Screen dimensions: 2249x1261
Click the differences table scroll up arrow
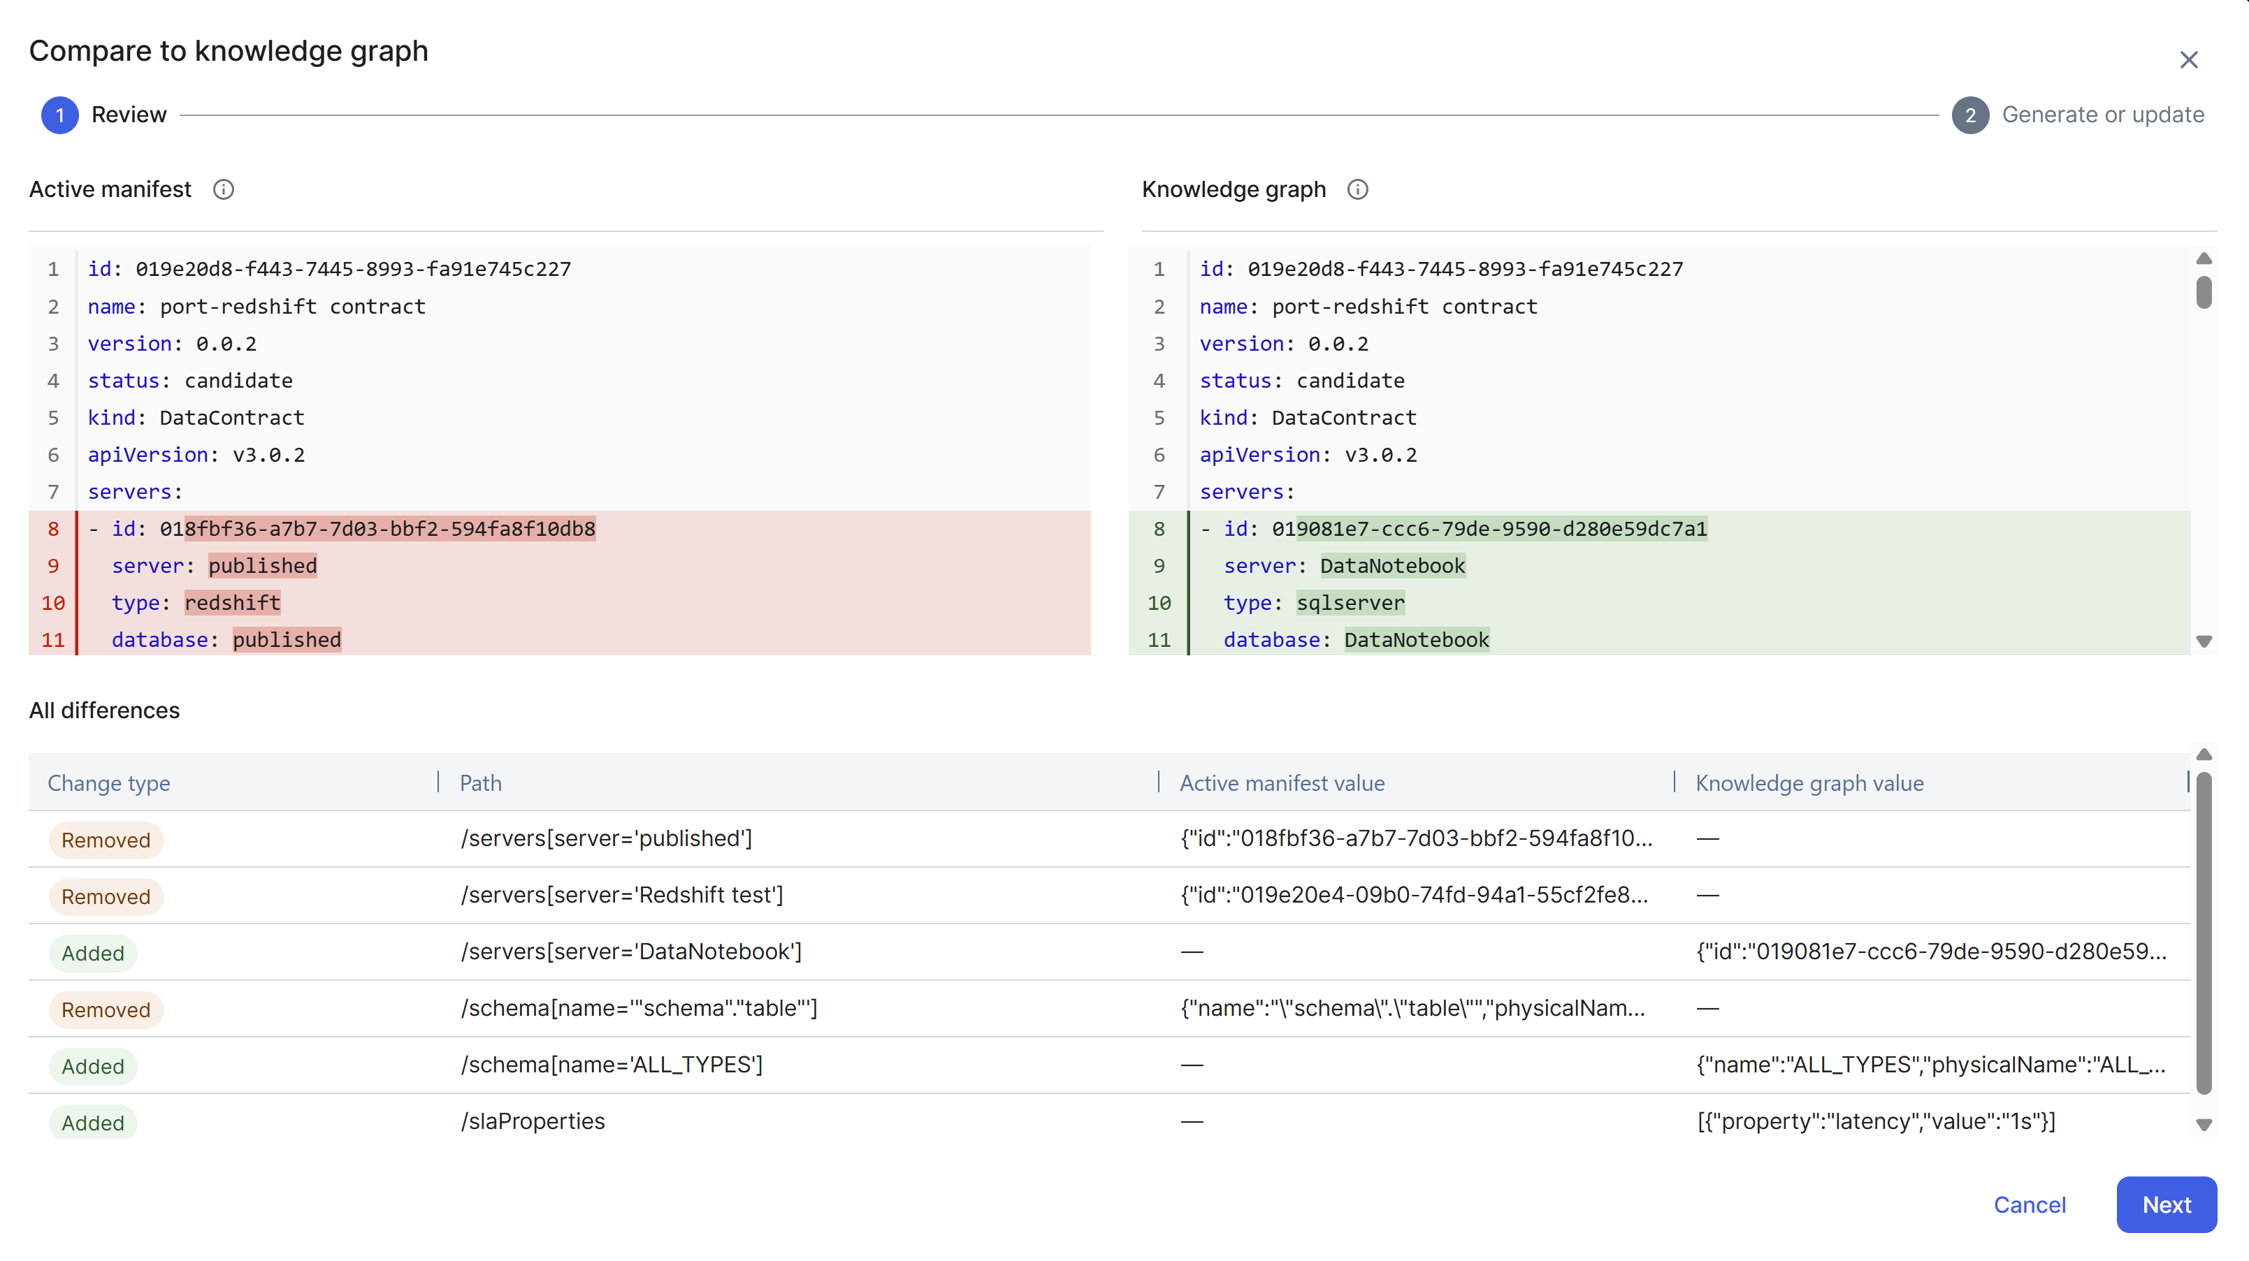2204,754
